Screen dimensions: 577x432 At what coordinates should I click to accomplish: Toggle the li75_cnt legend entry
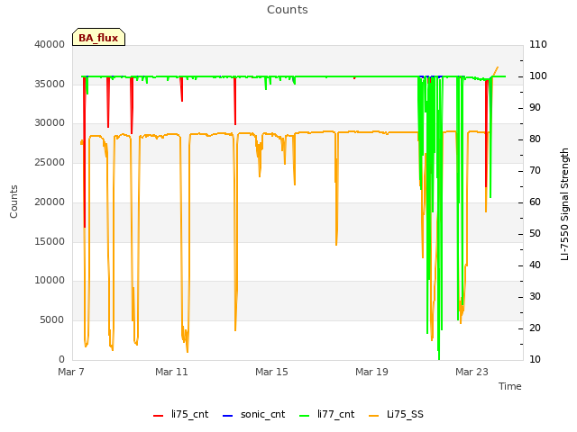[180, 414]
